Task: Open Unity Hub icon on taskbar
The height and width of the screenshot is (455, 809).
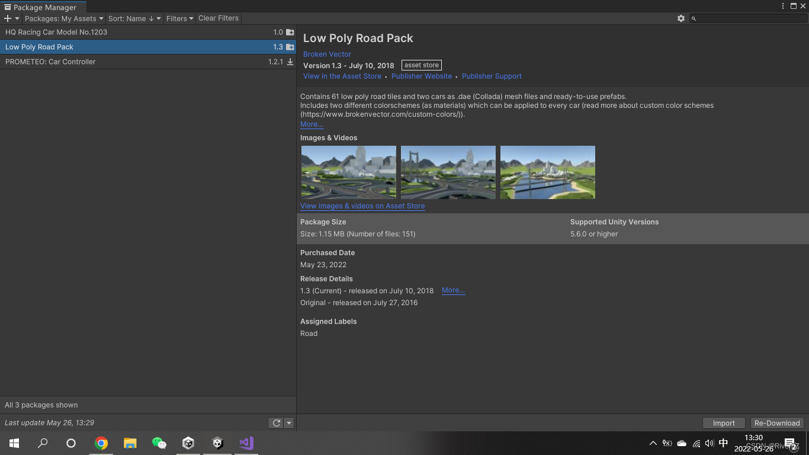Action: click(x=188, y=443)
